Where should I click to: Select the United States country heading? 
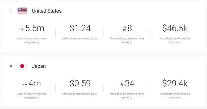[47, 11]
